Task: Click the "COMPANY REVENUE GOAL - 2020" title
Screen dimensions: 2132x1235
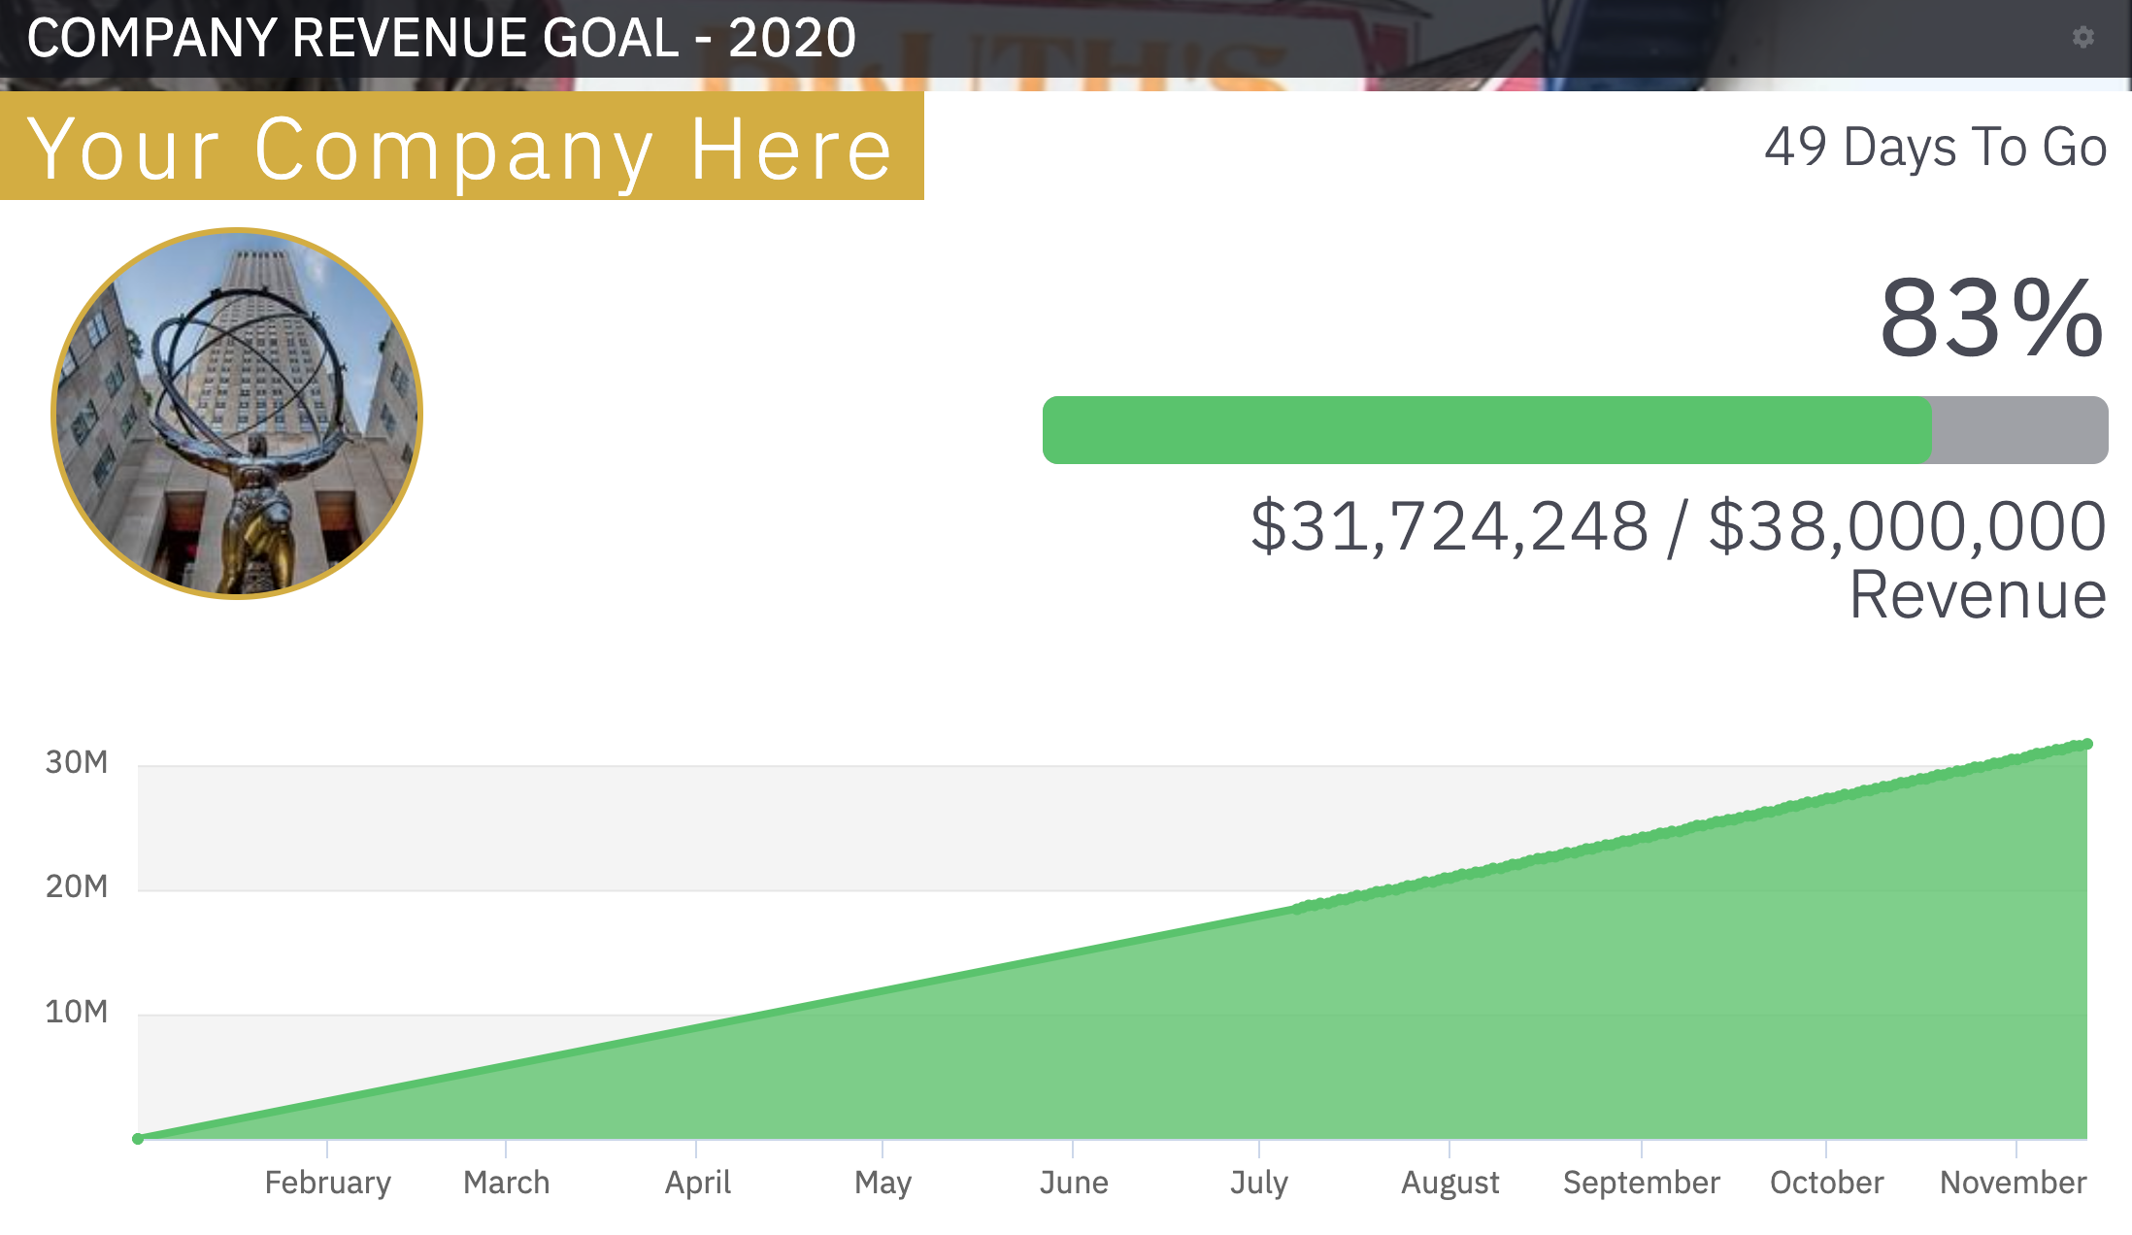Action: pyautogui.click(x=442, y=38)
